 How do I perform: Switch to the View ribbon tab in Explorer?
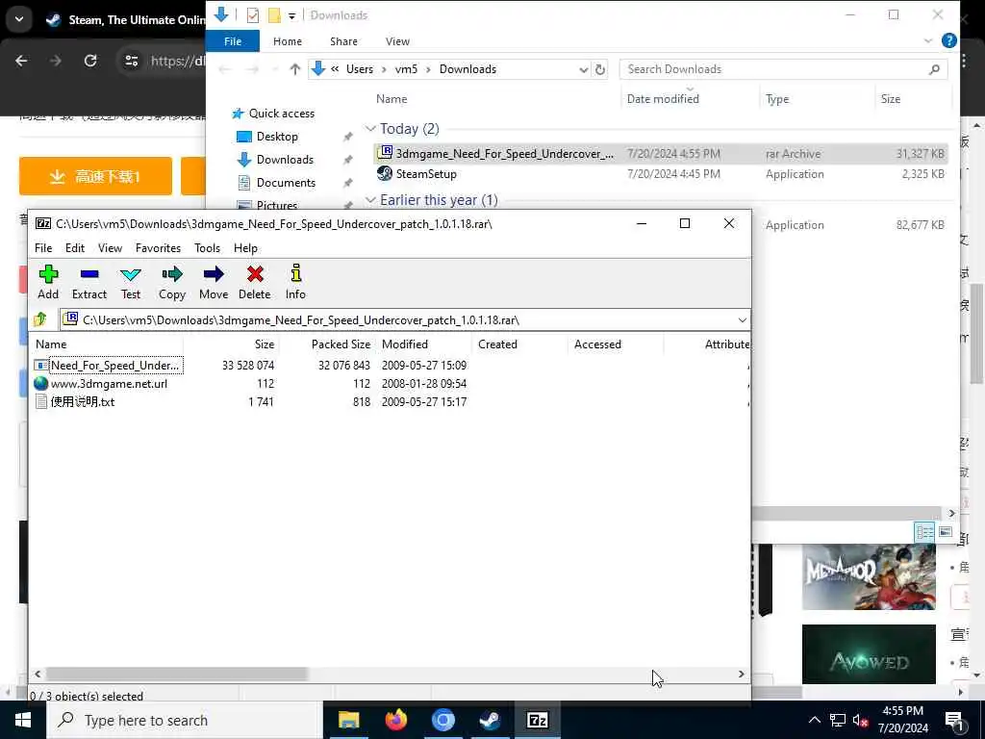(397, 41)
